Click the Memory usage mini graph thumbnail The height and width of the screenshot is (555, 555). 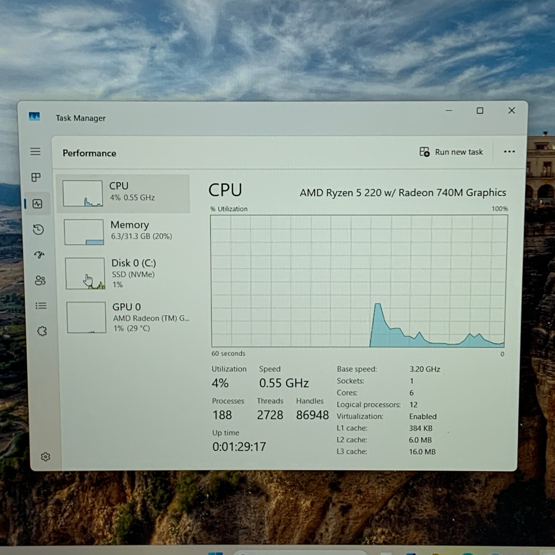pyautogui.click(x=84, y=232)
